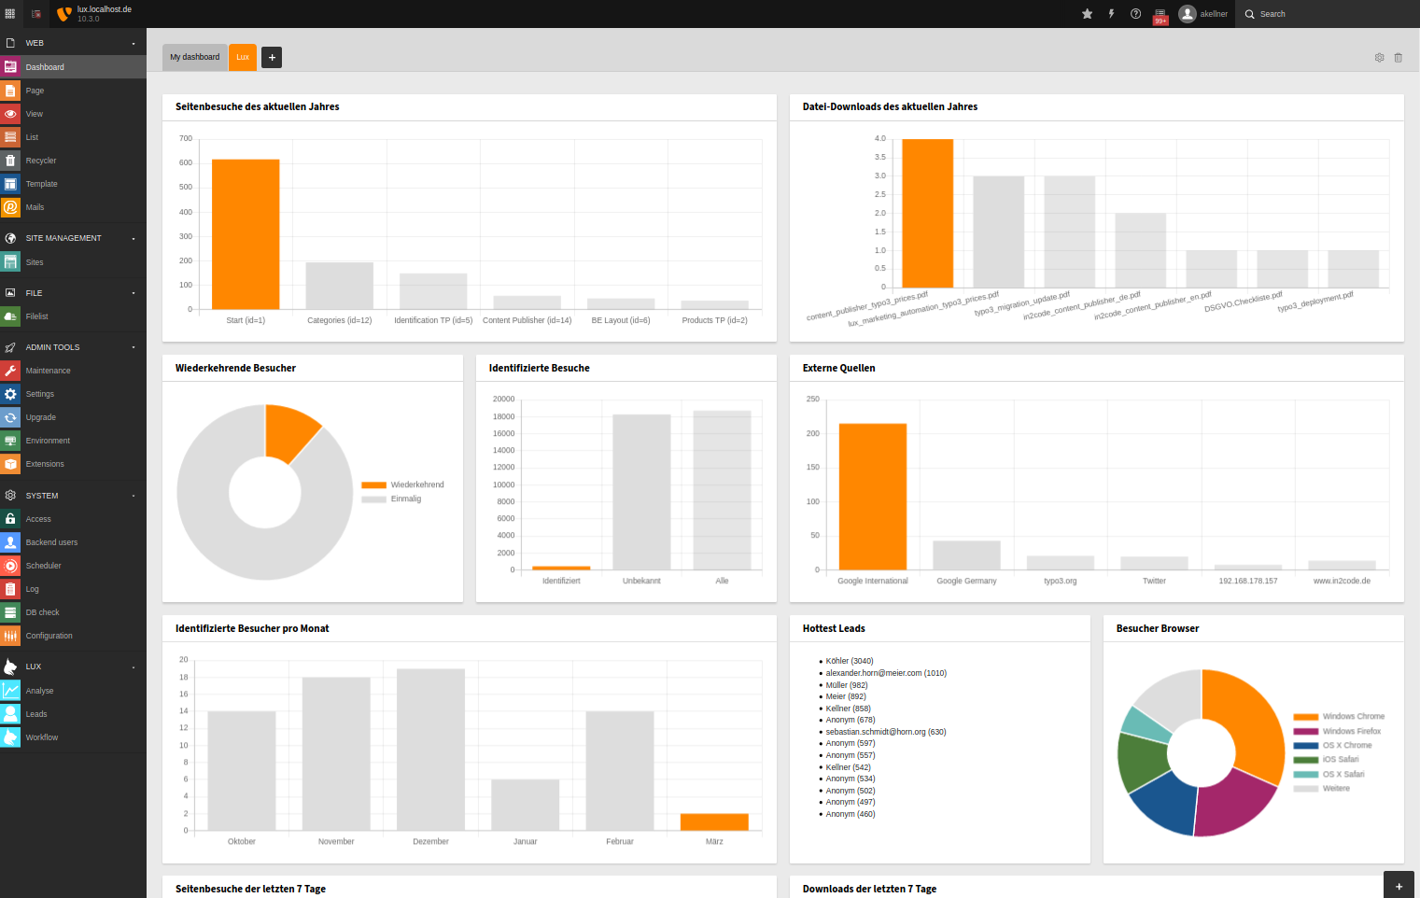Viewport: 1420px width, 898px height.
Task: Select the Lux dashboard tab
Action: 243,57
